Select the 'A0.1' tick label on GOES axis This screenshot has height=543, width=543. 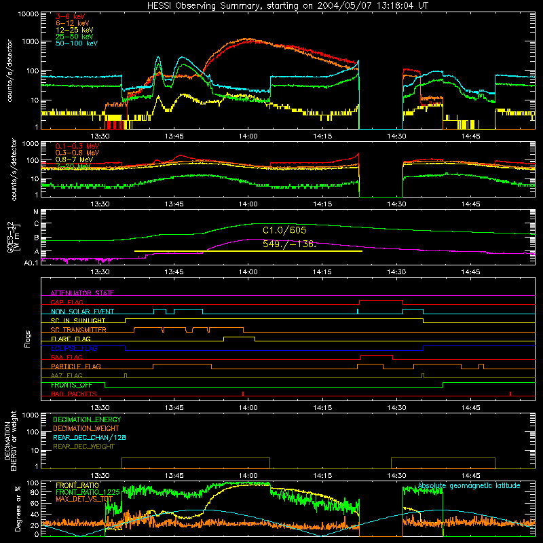click(31, 263)
